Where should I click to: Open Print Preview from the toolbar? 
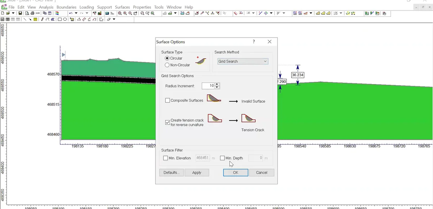pyautogui.click(x=27, y=13)
